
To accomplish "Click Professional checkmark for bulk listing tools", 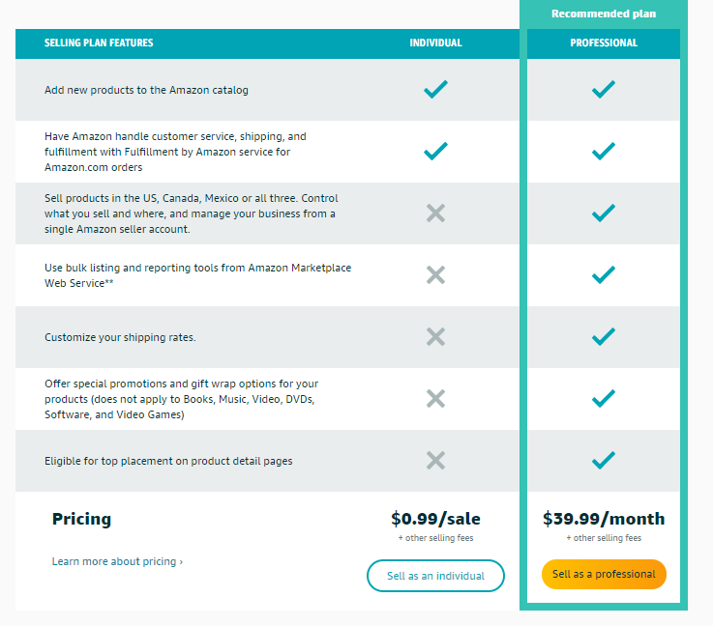I will pos(604,275).
